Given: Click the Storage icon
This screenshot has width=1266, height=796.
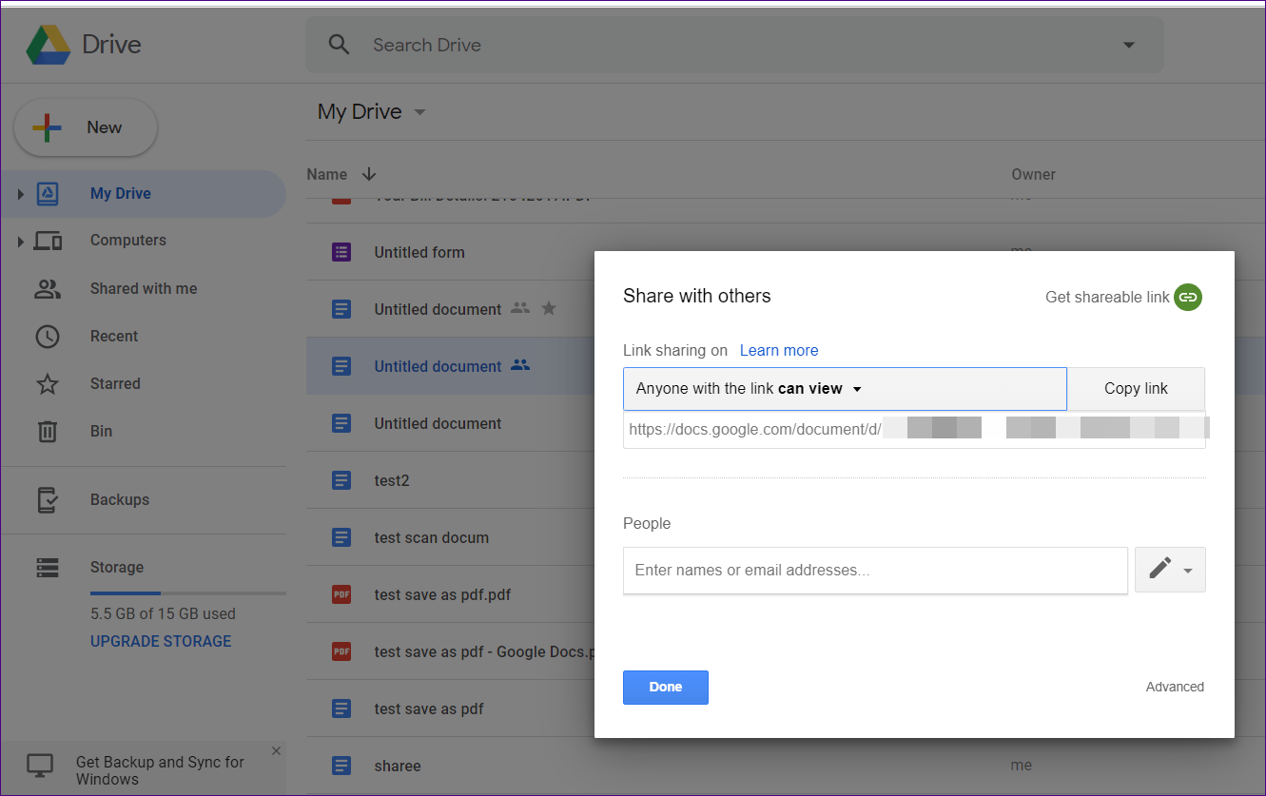Looking at the screenshot, I should coord(48,568).
